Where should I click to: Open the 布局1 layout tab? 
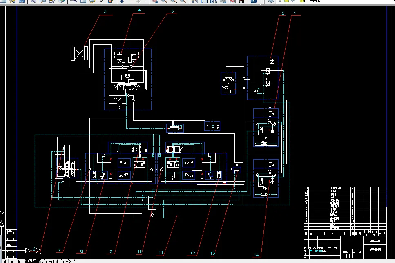pyautogui.click(x=48, y=261)
